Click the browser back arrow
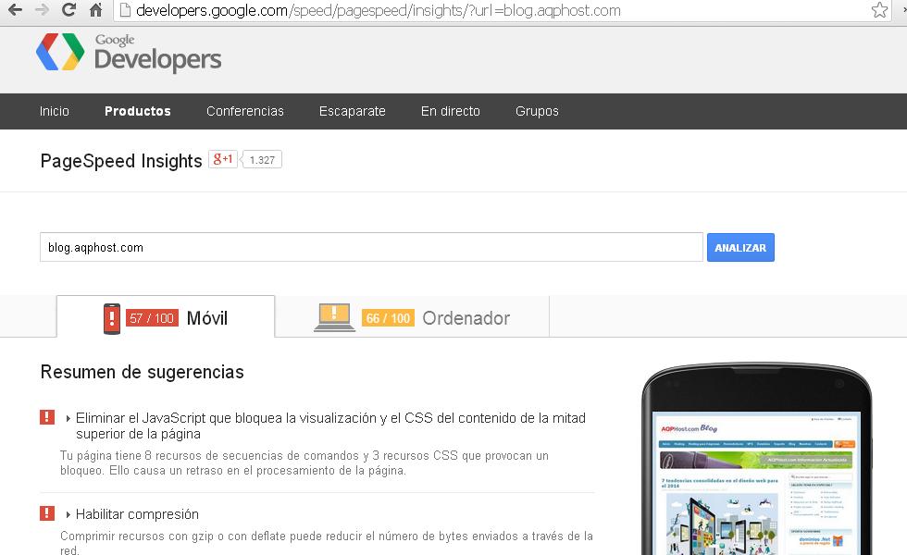The width and height of the screenshot is (907, 555). coord(15,10)
